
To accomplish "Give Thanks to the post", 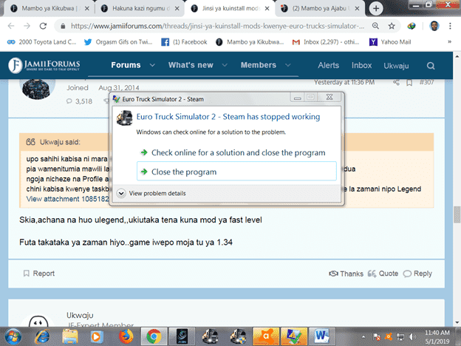I will click(346, 274).
